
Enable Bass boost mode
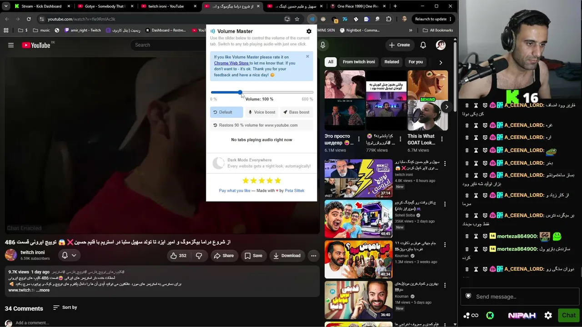pyautogui.click(x=296, y=112)
